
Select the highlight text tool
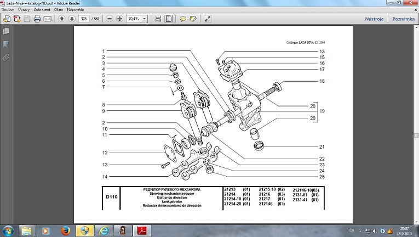click(193, 19)
